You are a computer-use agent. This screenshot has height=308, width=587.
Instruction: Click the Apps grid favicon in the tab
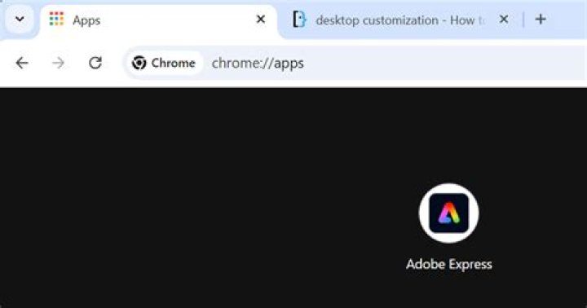point(56,19)
